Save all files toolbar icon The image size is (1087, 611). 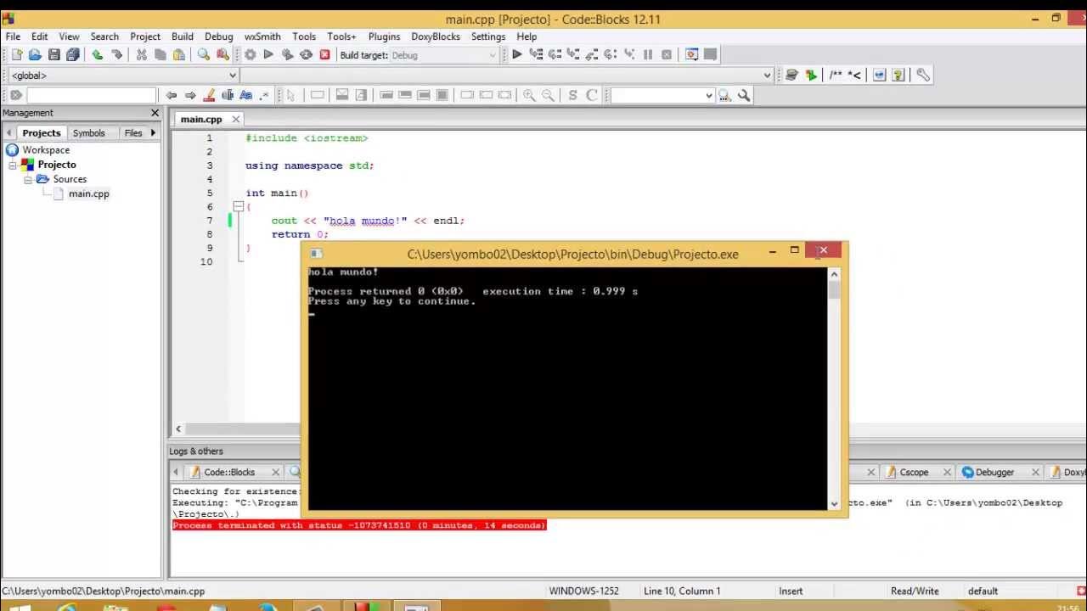coord(73,55)
